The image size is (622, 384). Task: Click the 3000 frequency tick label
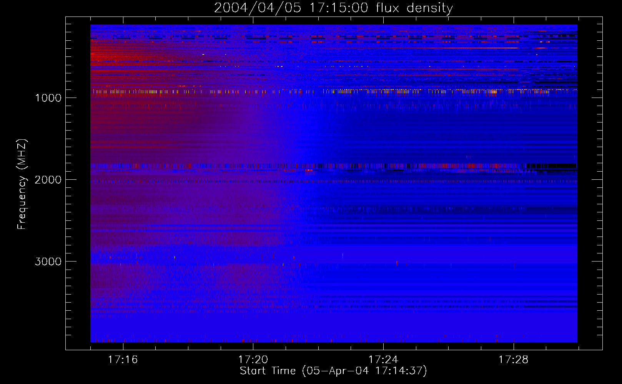(x=48, y=262)
